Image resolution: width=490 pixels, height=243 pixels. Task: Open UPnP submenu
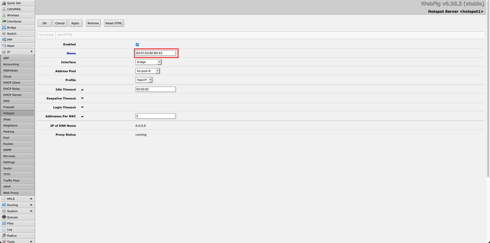tap(18, 187)
